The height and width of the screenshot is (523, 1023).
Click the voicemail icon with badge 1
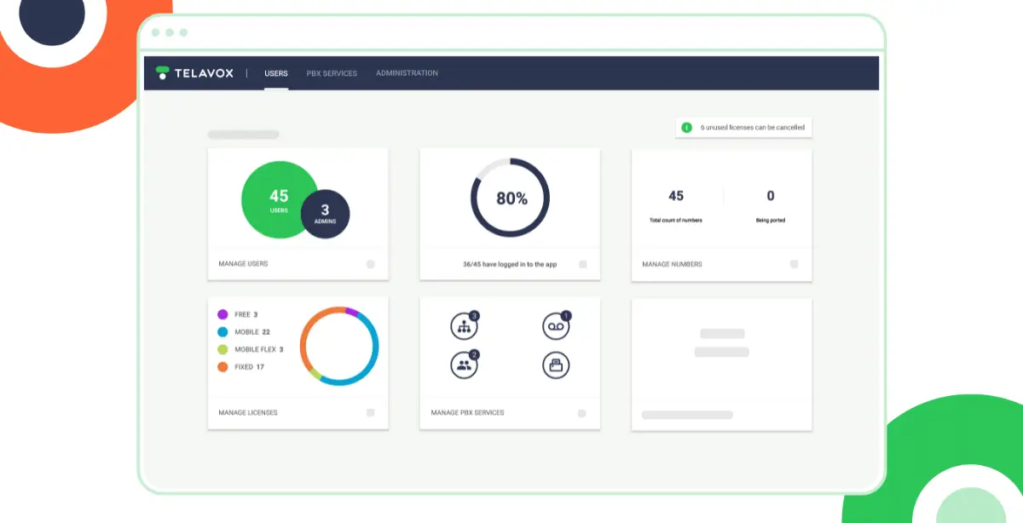coord(556,325)
